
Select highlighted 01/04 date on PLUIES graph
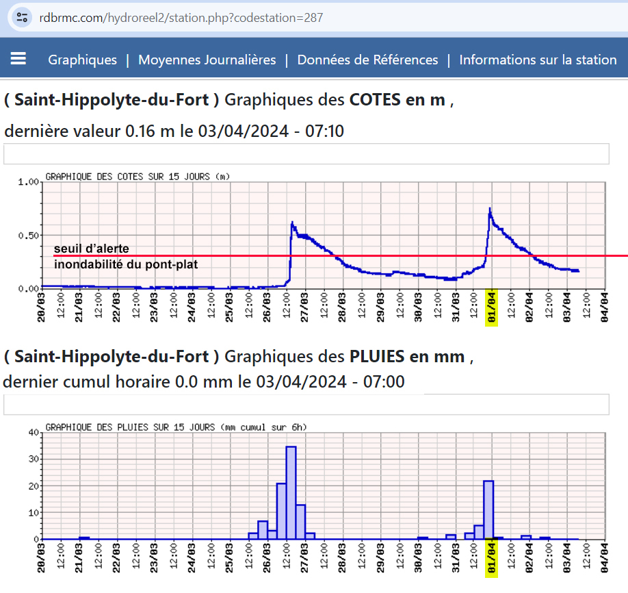pyautogui.click(x=491, y=558)
